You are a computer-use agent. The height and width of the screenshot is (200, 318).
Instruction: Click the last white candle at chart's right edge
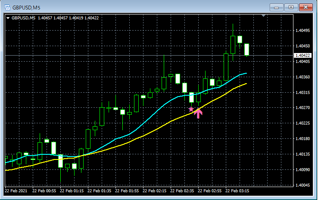[246, 50]
